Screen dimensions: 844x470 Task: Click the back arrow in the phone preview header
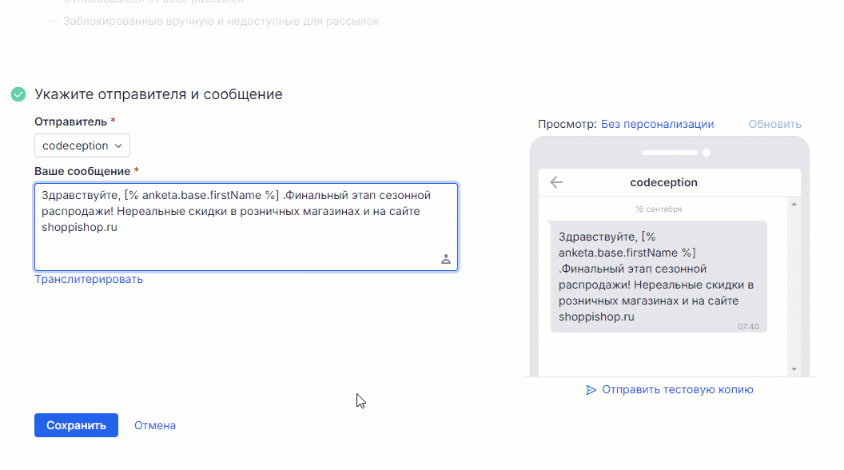coord(556,182)
